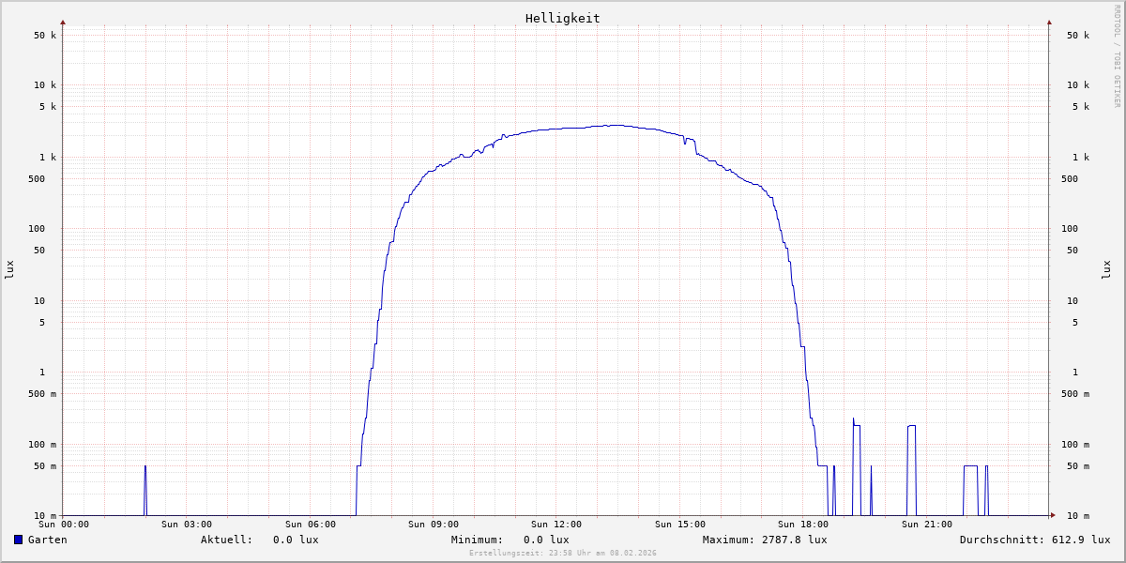Click the RRDTOOL / TOBI OETIKER watermark
This screenshot has height=563, width=1126.
click(x=1117, y=56)
